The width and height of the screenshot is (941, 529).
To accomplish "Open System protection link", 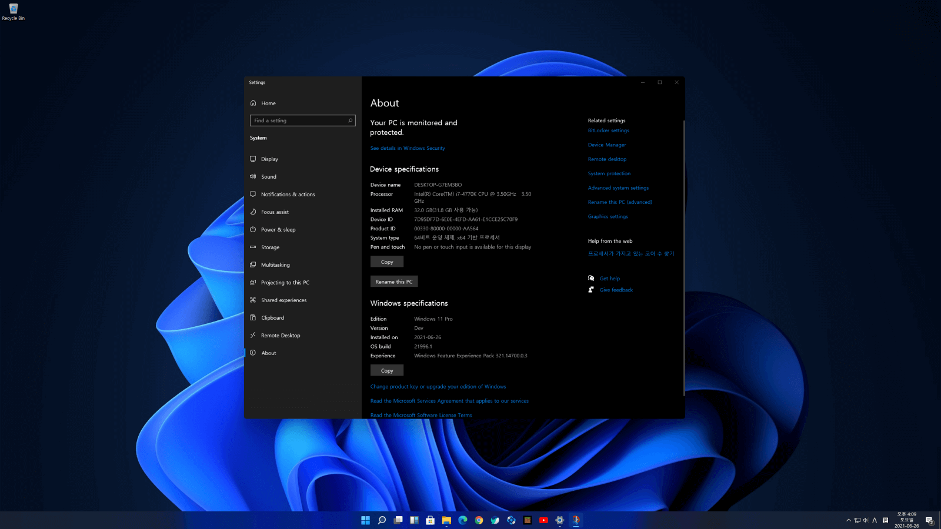I will point(609,173).
